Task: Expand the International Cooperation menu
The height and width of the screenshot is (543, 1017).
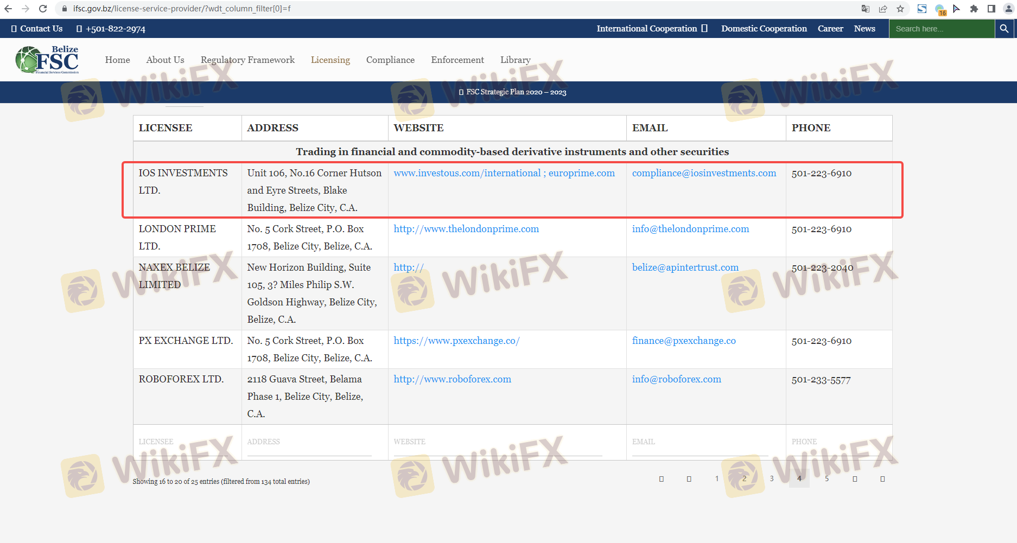Action: pos(651,29)
